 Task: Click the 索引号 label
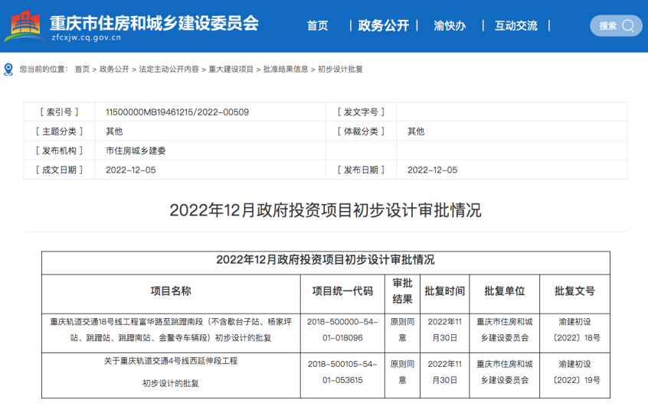pos(59,112)
